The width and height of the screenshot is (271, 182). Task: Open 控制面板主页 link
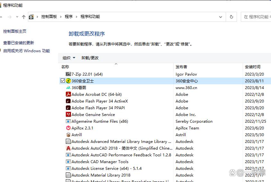click(15, 31)
